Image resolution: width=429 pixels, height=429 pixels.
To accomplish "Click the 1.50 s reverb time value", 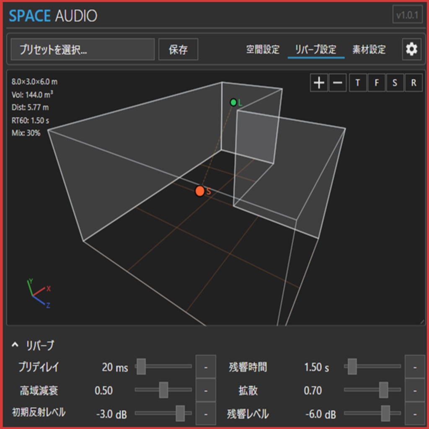I will tap(317, 367).
